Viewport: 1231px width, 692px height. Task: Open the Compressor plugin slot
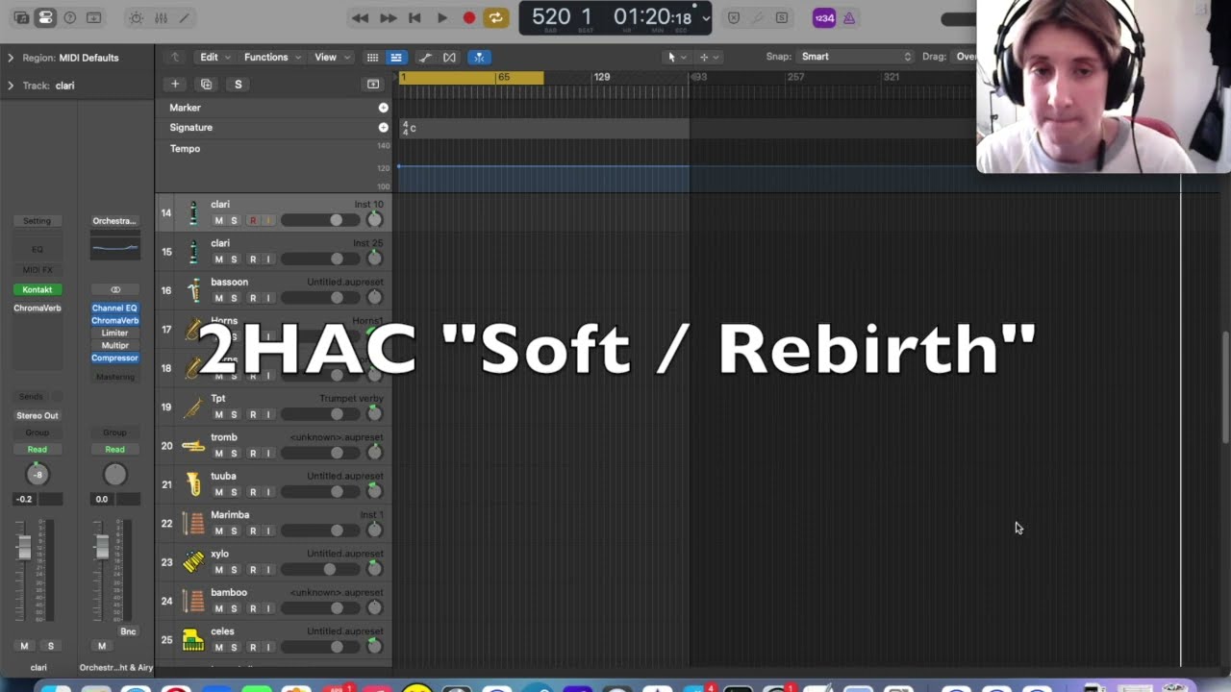(x=114, y=358)
